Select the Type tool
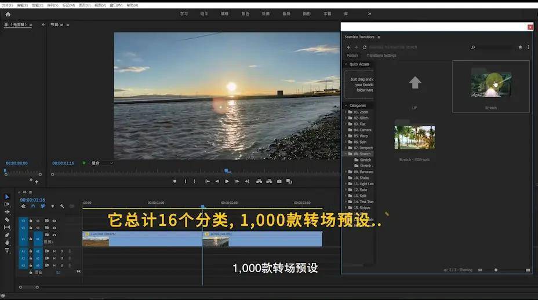 click(x=7, y=250)
